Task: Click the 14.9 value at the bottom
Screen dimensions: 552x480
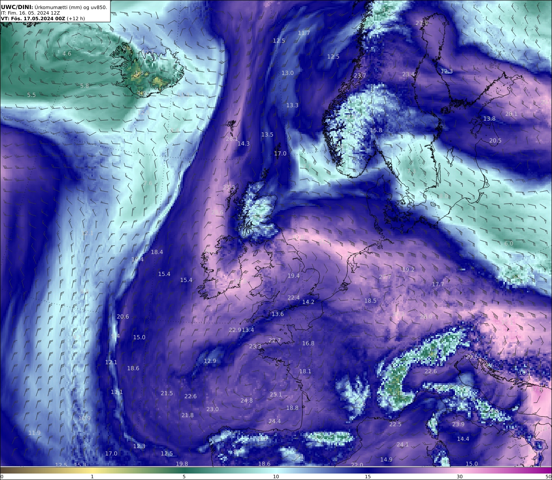Action: 386,460
